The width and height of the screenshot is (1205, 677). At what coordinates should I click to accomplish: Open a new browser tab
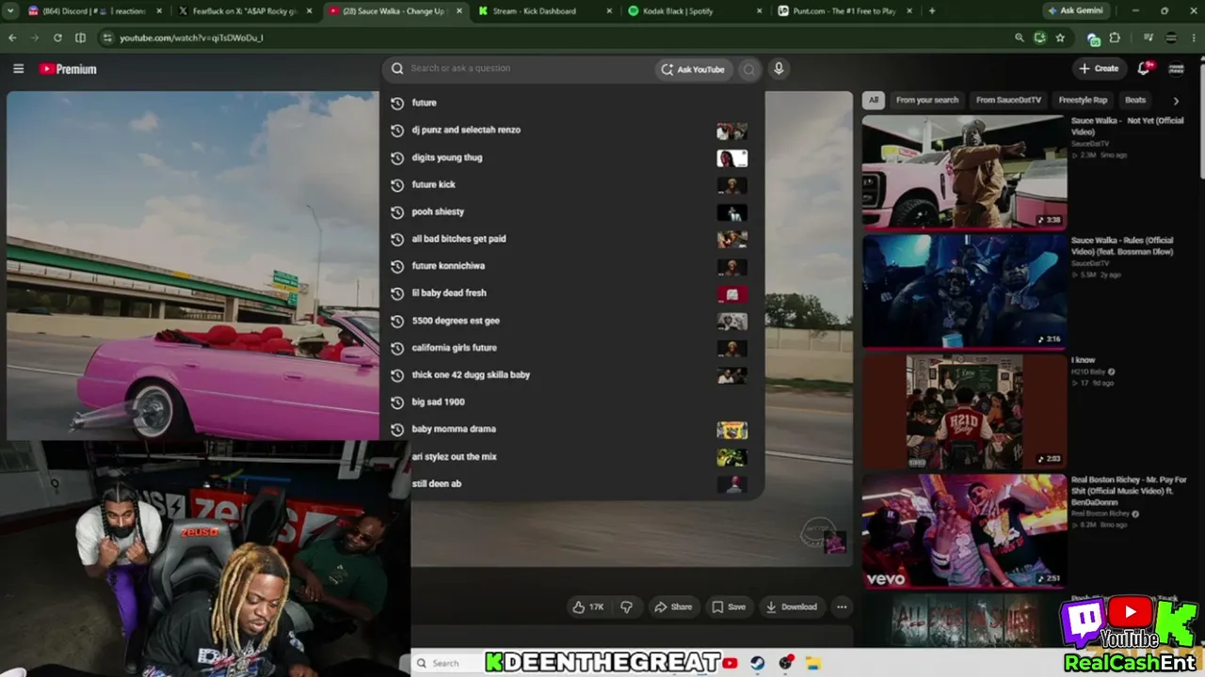(x=932, y=11)
